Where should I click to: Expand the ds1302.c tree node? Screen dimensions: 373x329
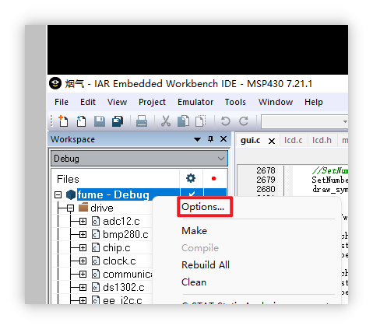click(x=83, y=287)
